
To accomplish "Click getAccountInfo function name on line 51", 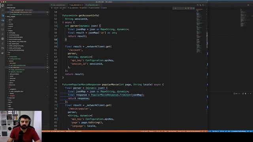I will [88, 16].
